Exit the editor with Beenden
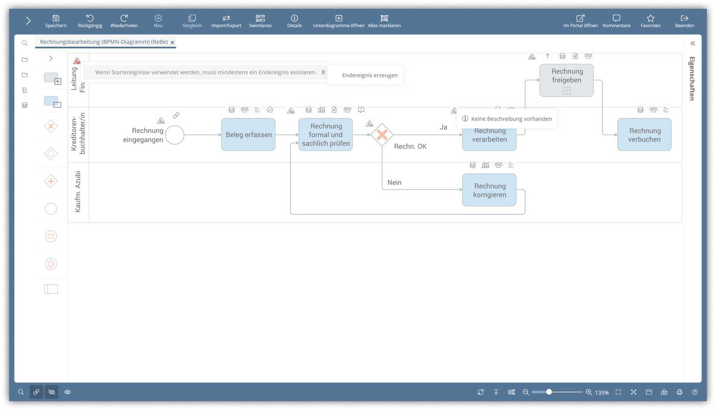This screenshot has height=410, width=716. [x=685, y=21]
